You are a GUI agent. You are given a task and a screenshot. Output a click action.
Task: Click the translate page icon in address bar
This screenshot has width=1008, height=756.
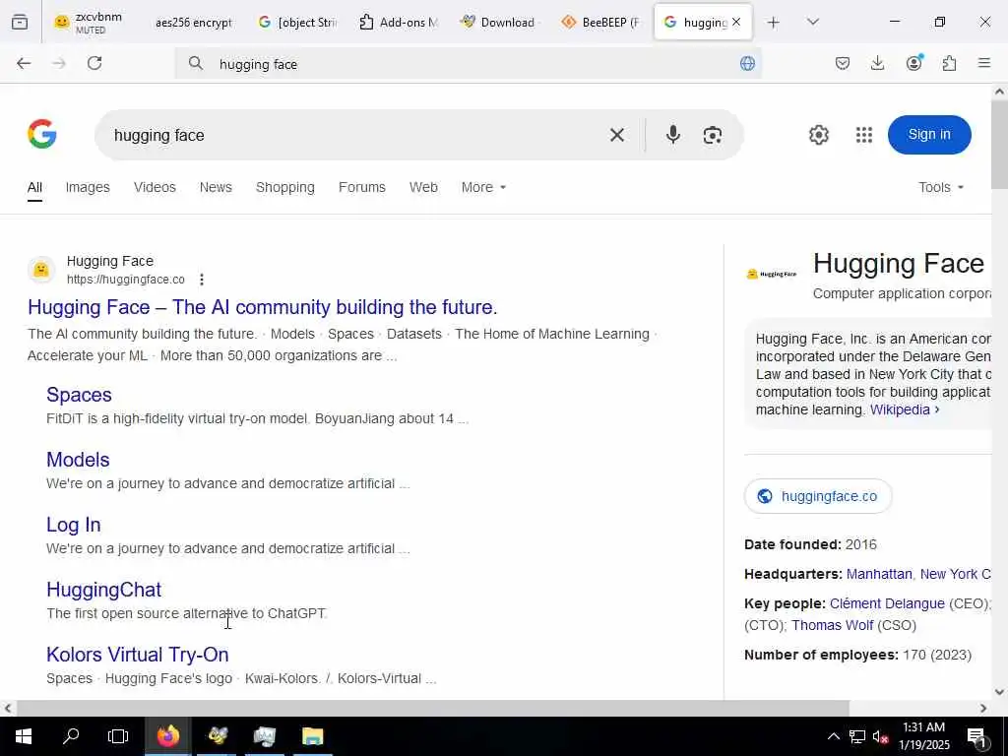point(747,63)
